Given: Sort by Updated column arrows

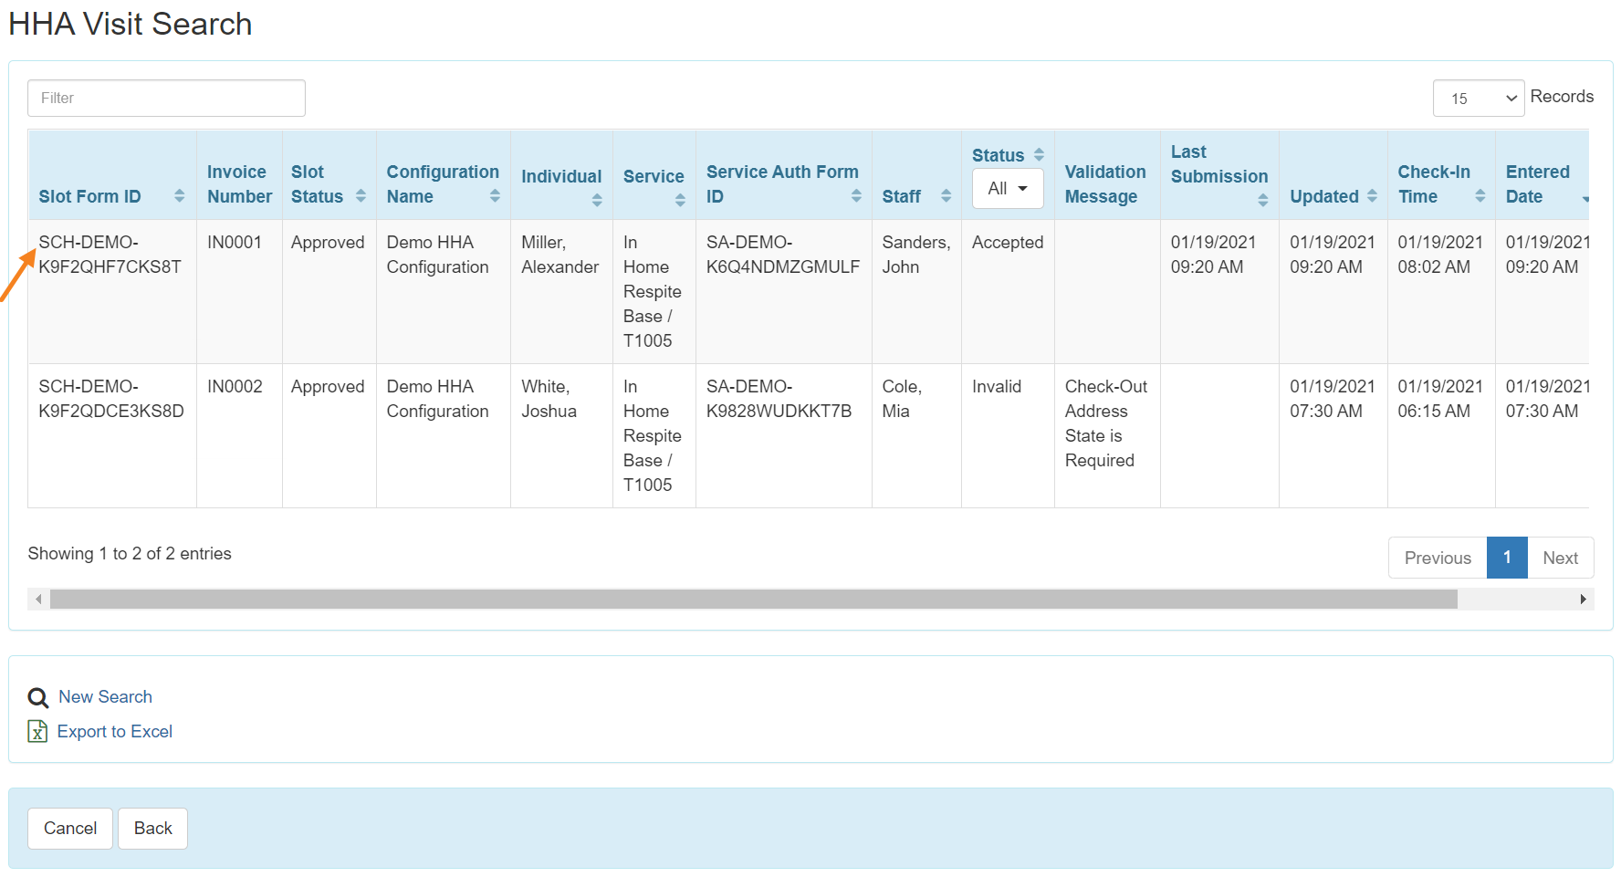Looking at the screenshot, I should 1372,196.
